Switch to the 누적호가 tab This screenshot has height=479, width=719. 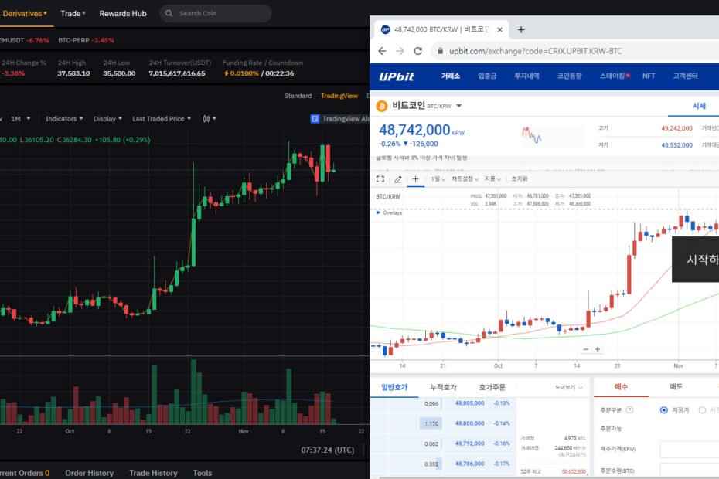[x=443, y=387]
